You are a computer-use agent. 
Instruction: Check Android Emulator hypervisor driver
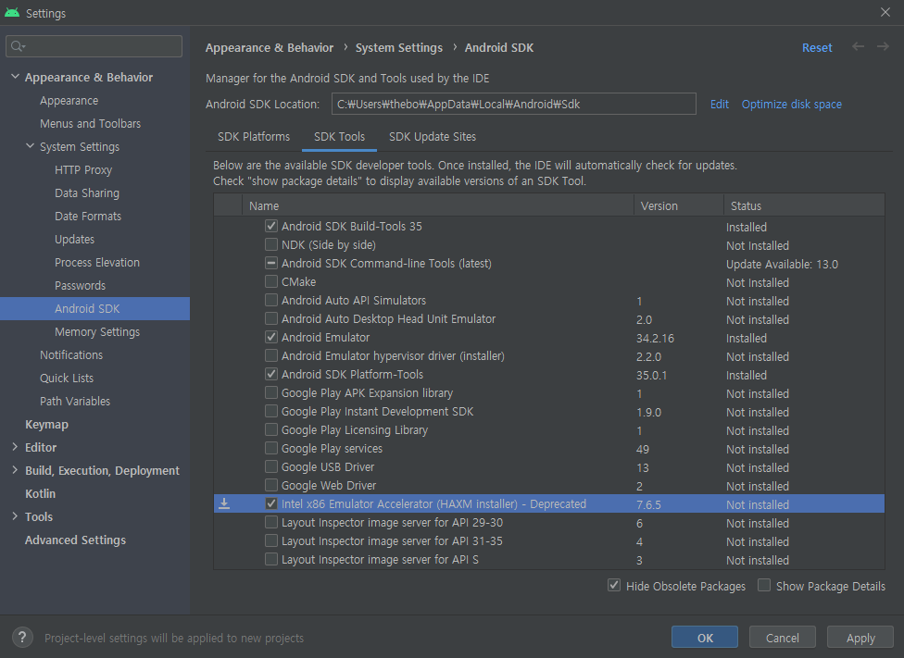pos(271,355)
